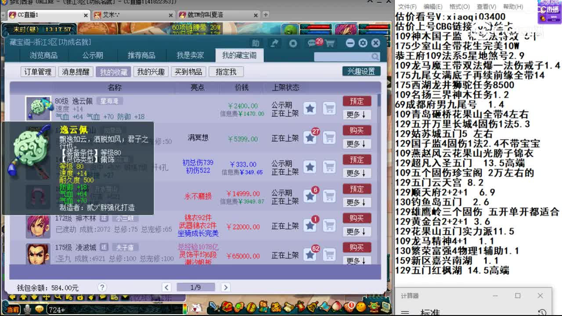Open Calculator history icon
Image resolution: width=562 pixels, height=316 pixels.
click(542, 312)
